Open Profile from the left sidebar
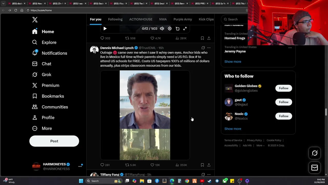 point(43,117)
